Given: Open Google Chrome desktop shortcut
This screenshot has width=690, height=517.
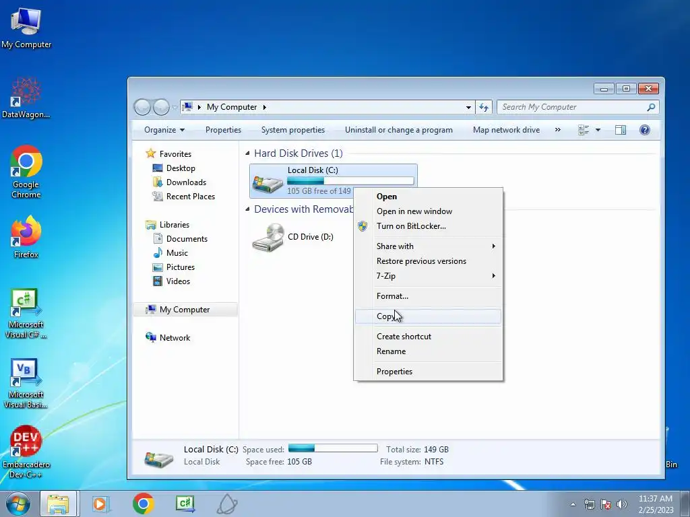Looking at the screenshot, I should 26,172.
